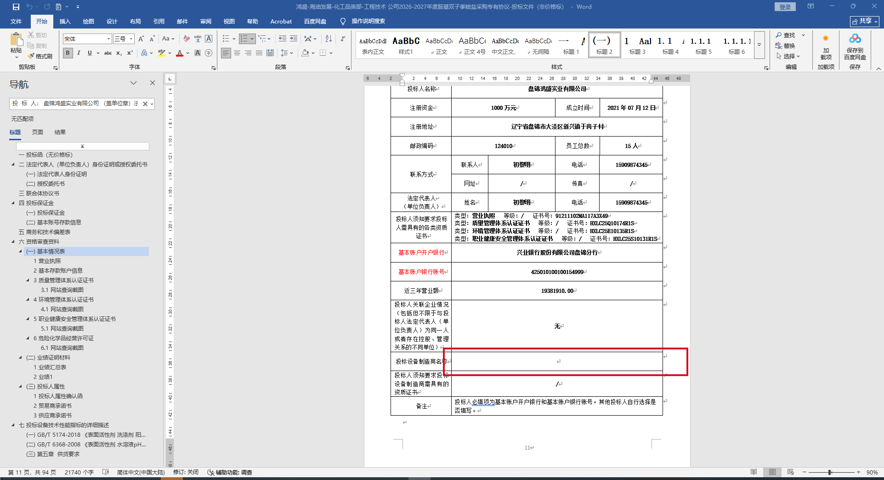Toggle track changes status (修订: 关闭)
This screenshot has width=884, height=480.
186,472
